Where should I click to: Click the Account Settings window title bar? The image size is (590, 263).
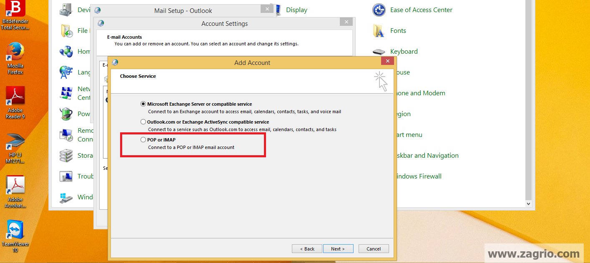(224, 24)
